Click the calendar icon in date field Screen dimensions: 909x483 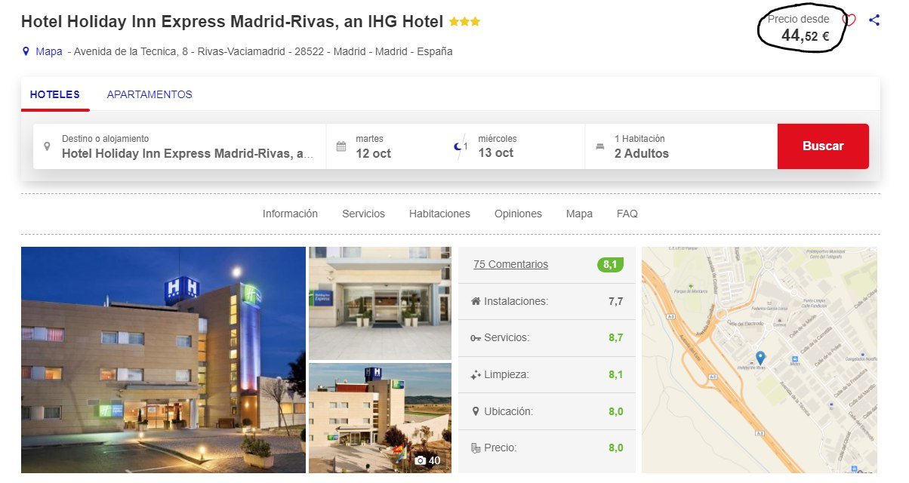[x=341, y=146]
